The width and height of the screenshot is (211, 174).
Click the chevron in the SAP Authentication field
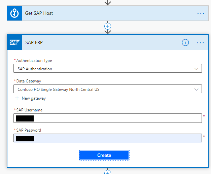[197, 69]
